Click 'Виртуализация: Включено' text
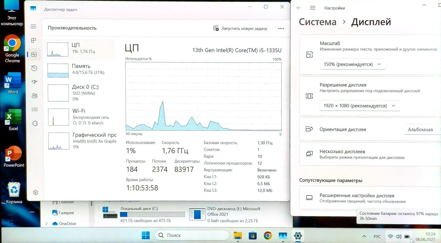This screenshot has width=441, height=243. coord(240,170)
